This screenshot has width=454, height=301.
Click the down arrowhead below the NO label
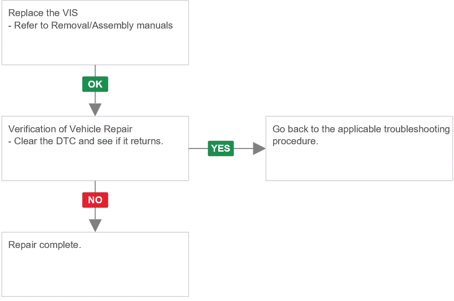(95, 225)
